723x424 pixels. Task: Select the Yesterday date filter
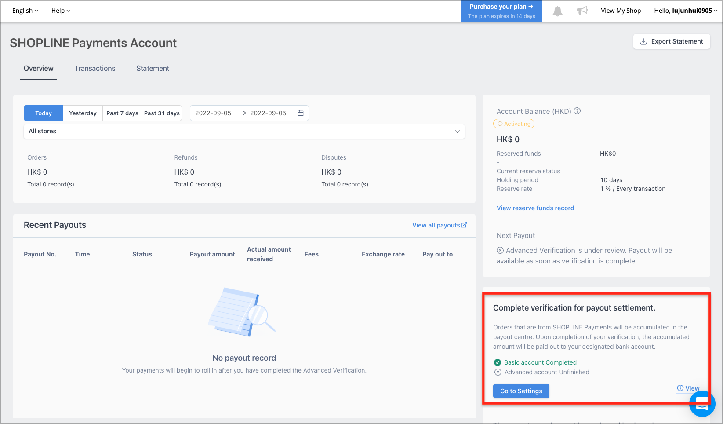click(x=83, y=113)
